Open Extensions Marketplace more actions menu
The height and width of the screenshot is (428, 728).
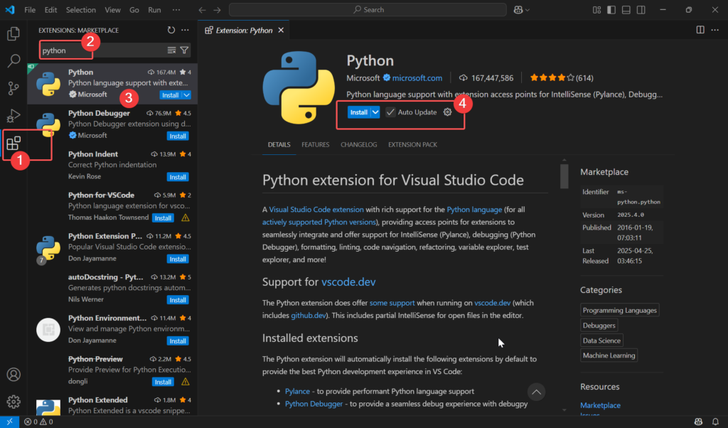pyautogui.click(x=186, y=30)
